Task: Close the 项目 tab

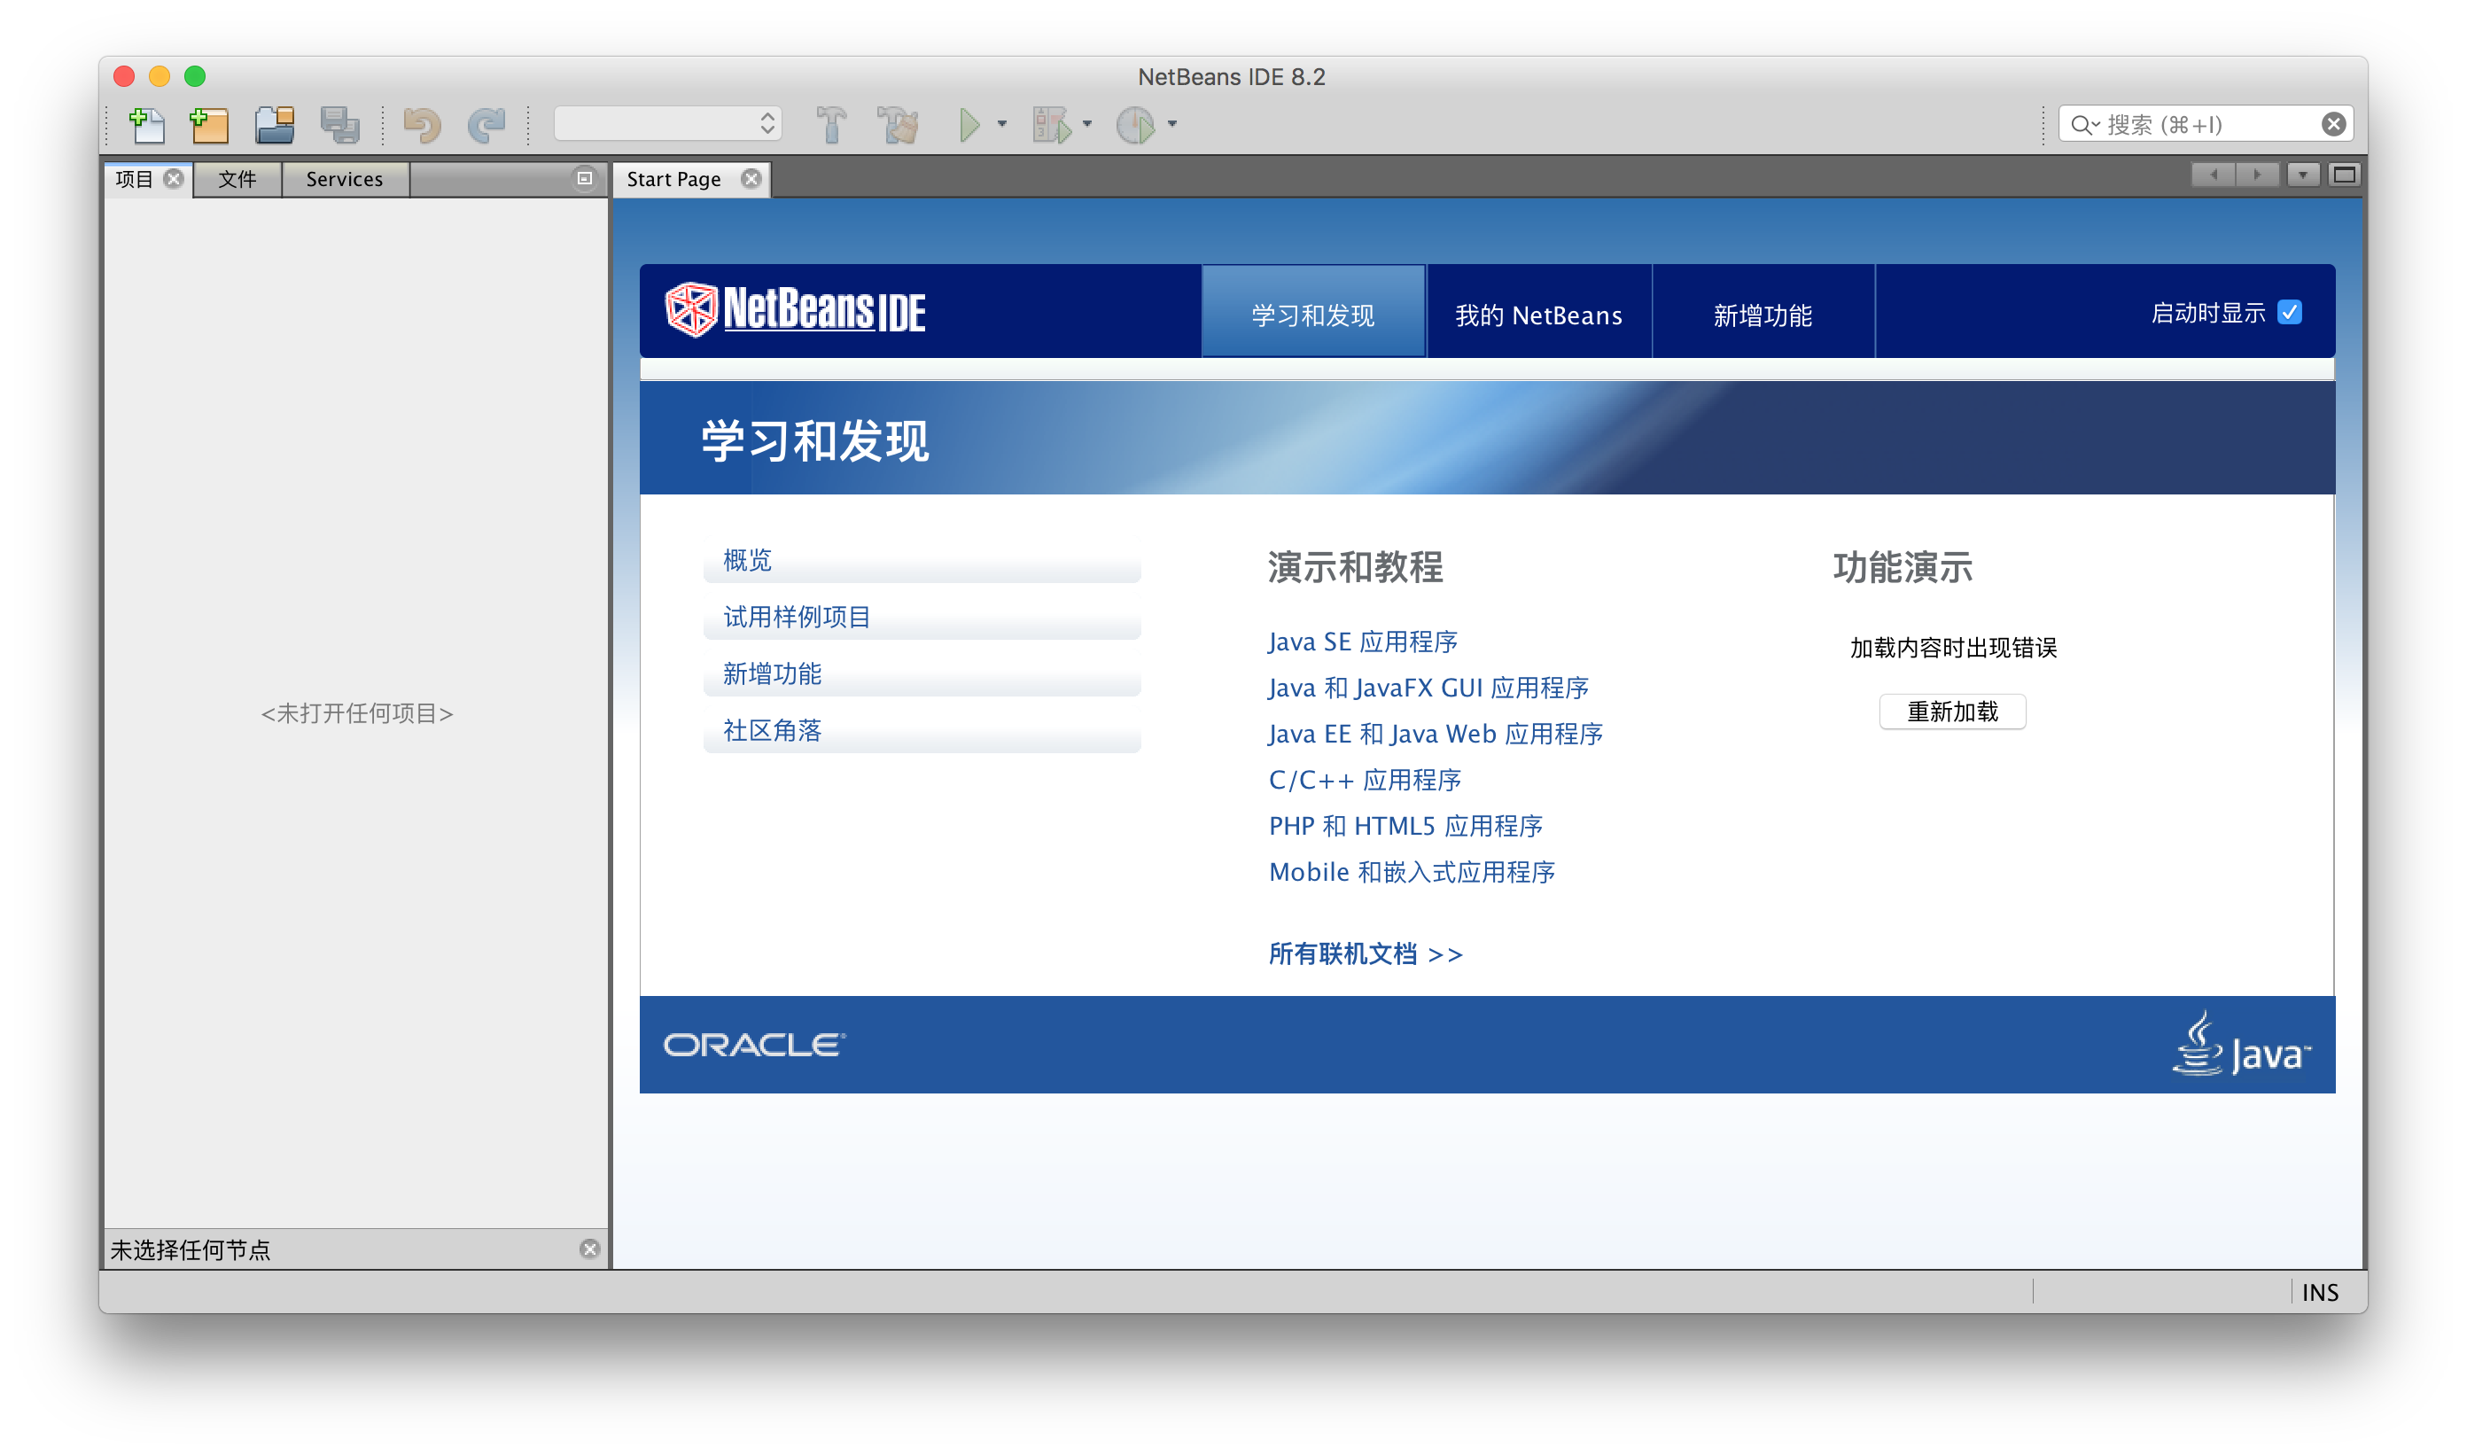Action: tap(174, 178)
